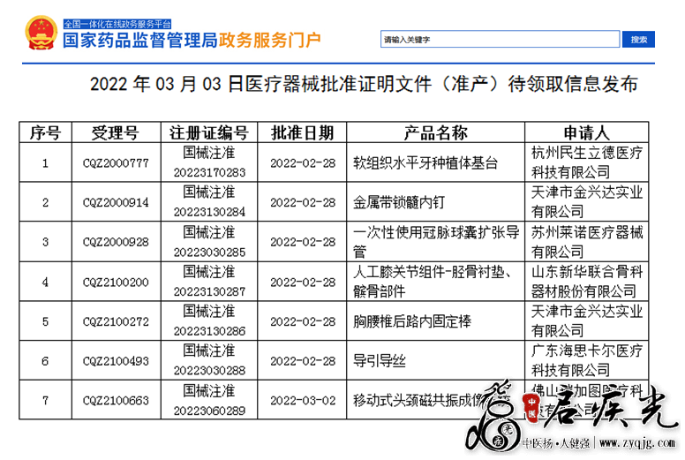Screen dimensions: 685x460
Task: Select acceptance number CQZ2000914
Action: coord(116,202)
